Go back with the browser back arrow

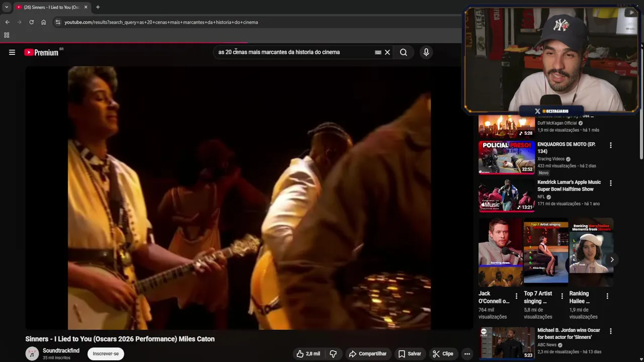point(7,22)
